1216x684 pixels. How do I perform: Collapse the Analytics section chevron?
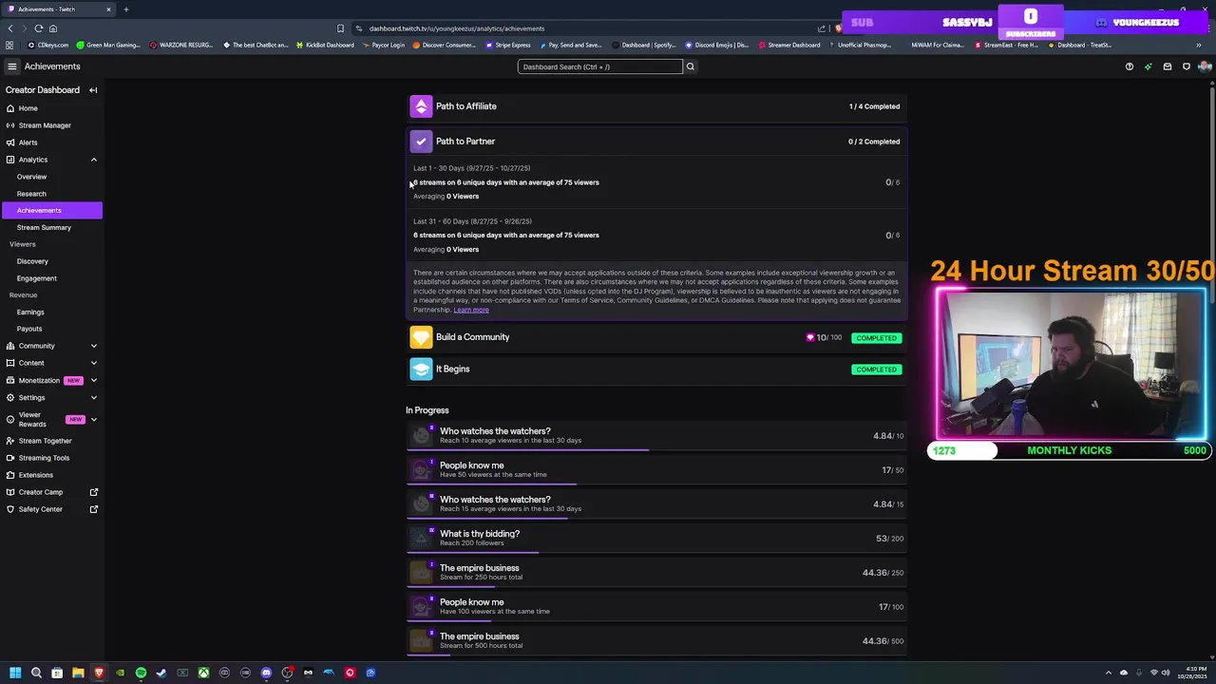coord(94,160)
